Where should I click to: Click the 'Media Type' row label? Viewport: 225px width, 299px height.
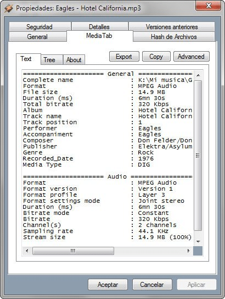pos(42,164)
